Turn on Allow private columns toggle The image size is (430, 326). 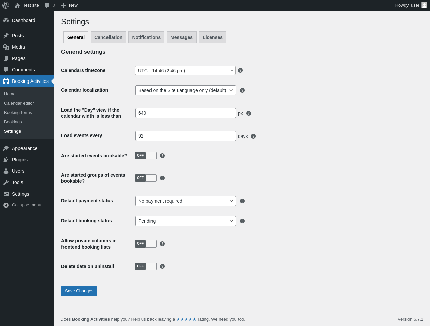click(x=146, y=244)
